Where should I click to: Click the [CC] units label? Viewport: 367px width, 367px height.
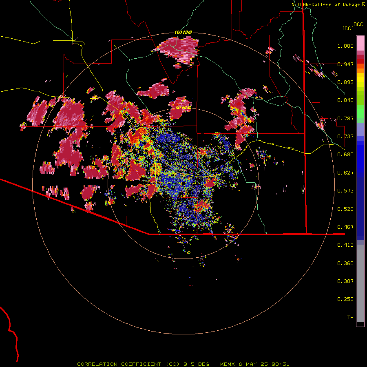[x=348, y=28]
